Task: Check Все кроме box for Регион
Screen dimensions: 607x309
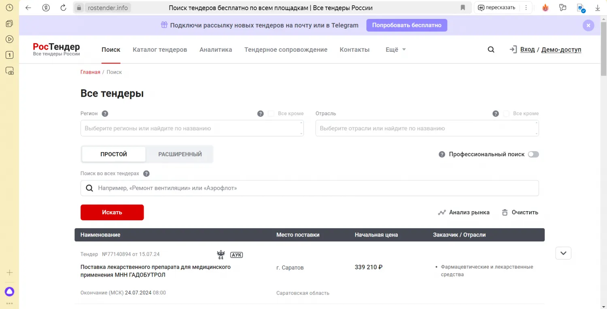Action: pos(271,114)
